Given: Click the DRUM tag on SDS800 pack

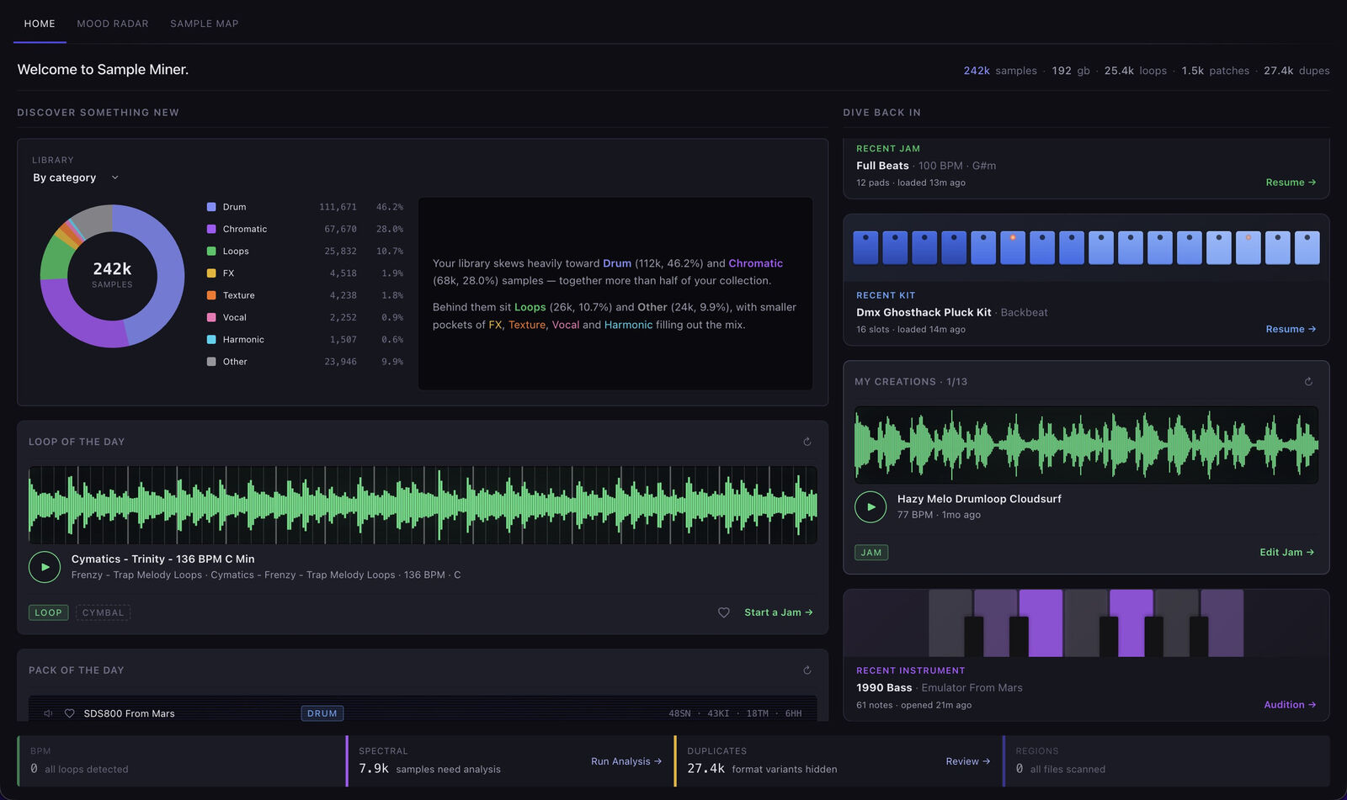Looking at the screenshot, I should coord(322,713).
